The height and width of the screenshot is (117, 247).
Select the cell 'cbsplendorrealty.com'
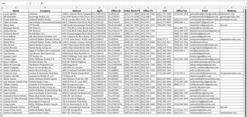coord(232,39)
